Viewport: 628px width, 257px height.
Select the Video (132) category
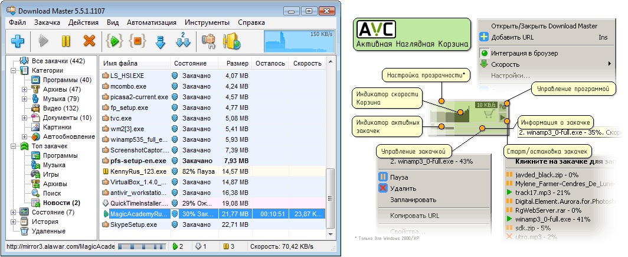pos(61,108)
